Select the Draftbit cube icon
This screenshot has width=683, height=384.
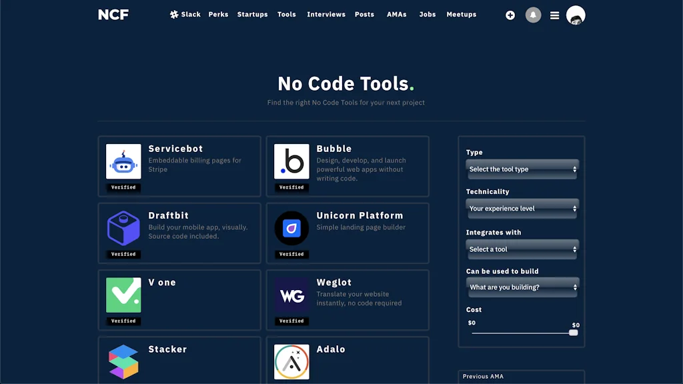[123, 227]
